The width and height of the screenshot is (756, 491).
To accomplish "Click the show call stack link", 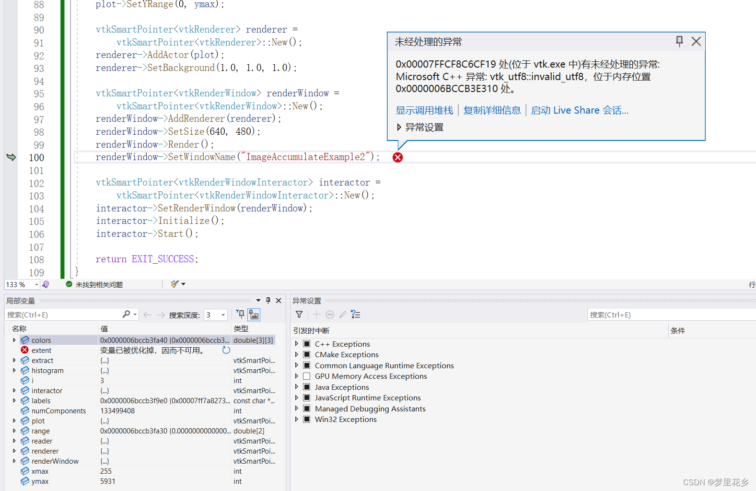I will pos(424,110).
